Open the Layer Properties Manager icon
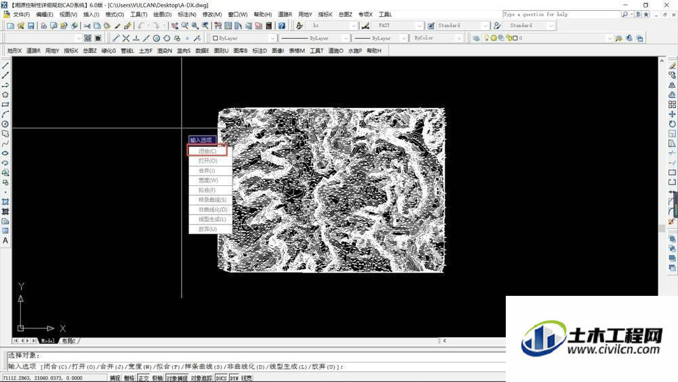 pyautogui.click(x=476, y=38)
